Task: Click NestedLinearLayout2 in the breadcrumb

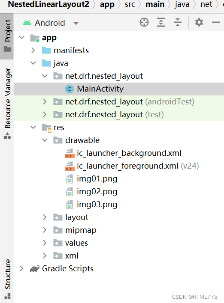Action: (x=48, y=4)
